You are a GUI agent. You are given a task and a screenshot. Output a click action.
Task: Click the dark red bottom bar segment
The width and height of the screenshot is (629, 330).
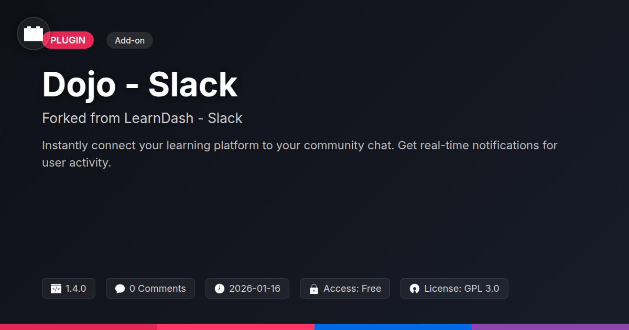click(79, 326)
